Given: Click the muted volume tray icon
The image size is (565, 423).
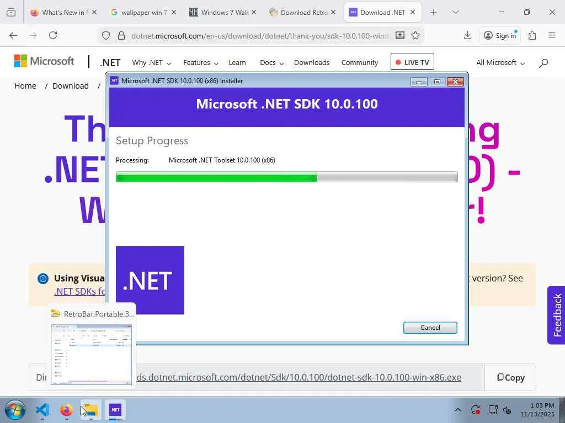Looking at the screenshot, I should [x=507, y=410].
